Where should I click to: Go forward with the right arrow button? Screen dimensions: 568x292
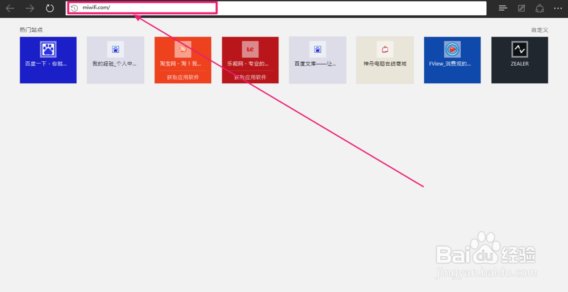[30, 9]
